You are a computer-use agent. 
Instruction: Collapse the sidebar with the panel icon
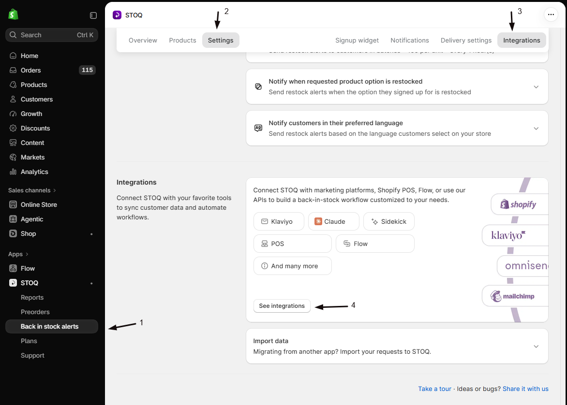tap(93, 15)
